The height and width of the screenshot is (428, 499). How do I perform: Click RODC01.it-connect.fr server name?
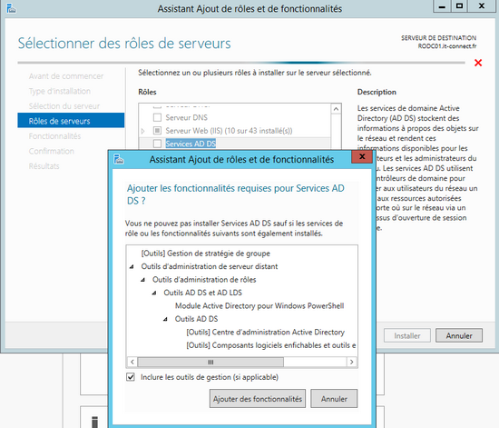pyautogui.click(x=447, y=46)
